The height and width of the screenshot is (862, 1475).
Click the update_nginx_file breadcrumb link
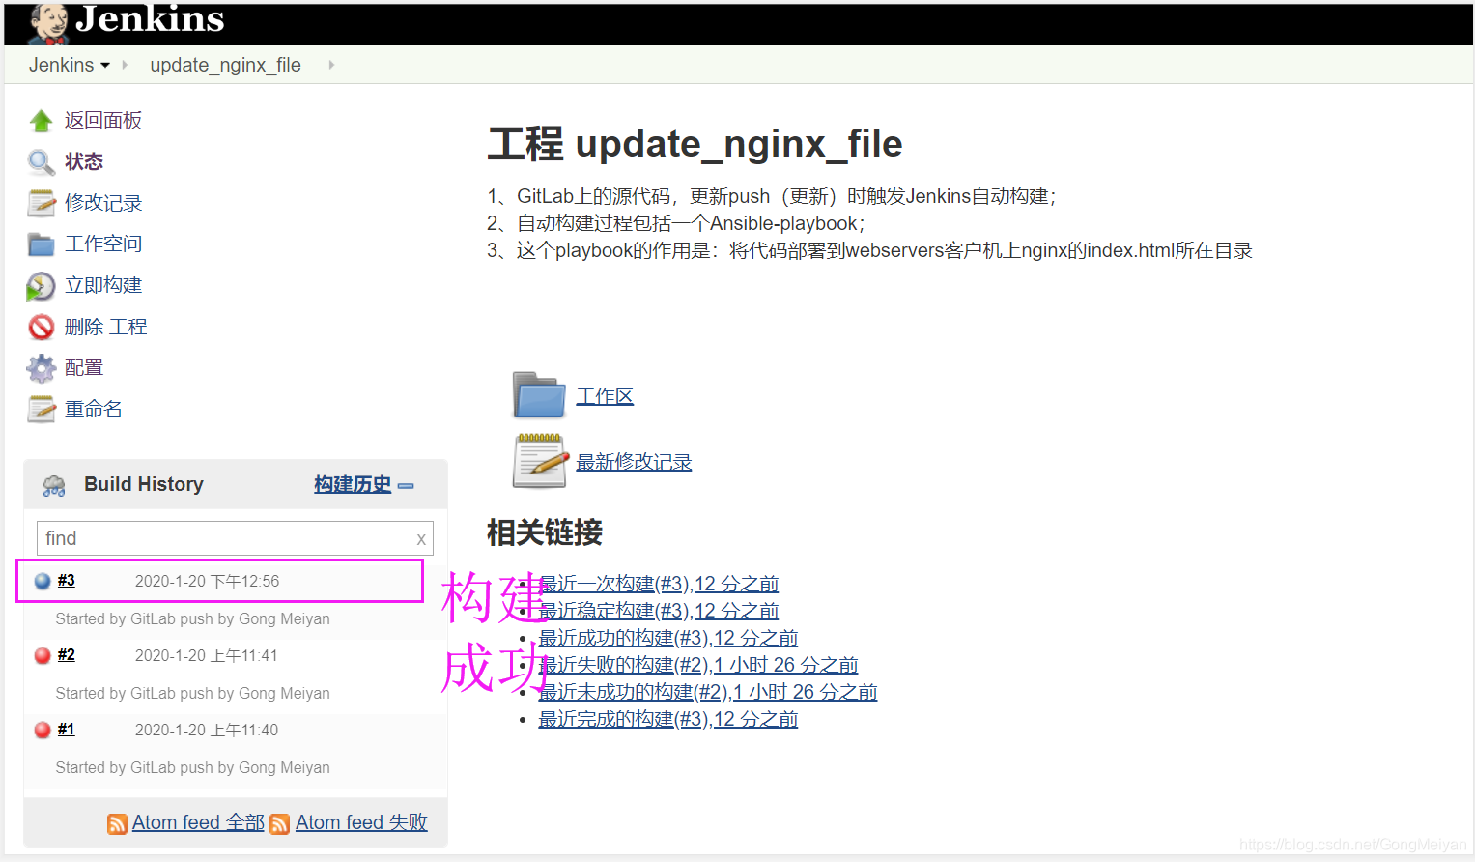pyautogui.click(x=225, y=65)
